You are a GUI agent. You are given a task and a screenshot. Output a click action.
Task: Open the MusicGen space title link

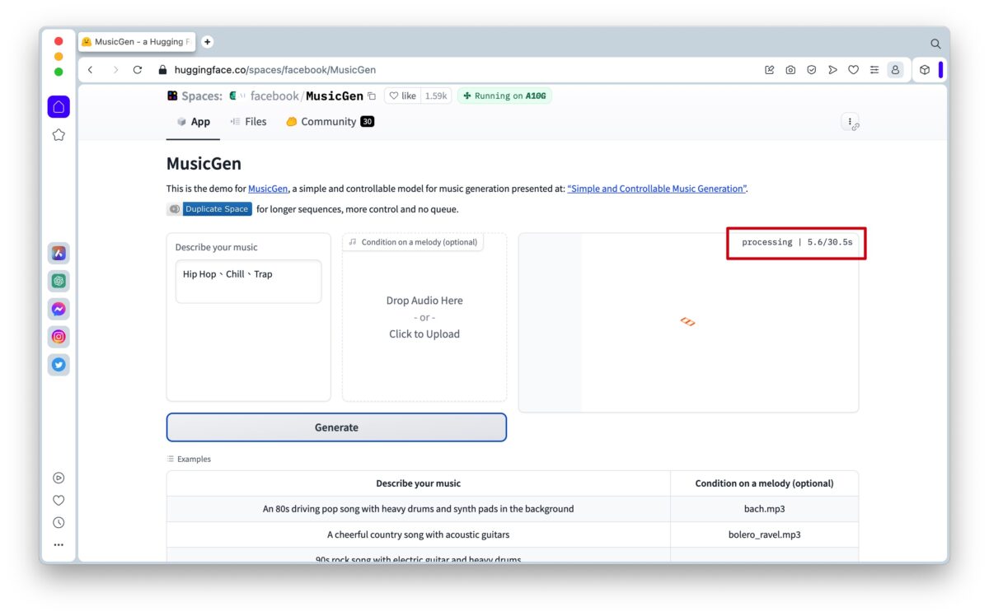335,96
